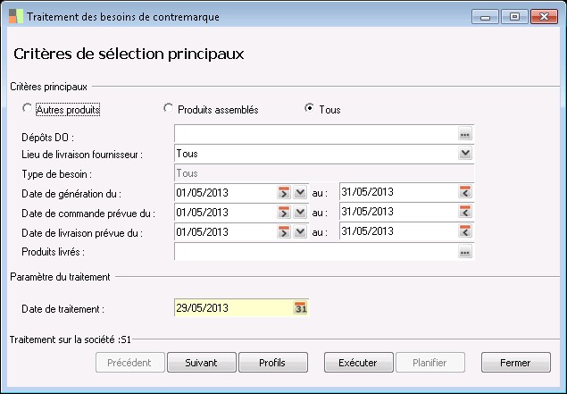Open the Profils button
Viewport: 567px width, 394px height.
(272, 363)
